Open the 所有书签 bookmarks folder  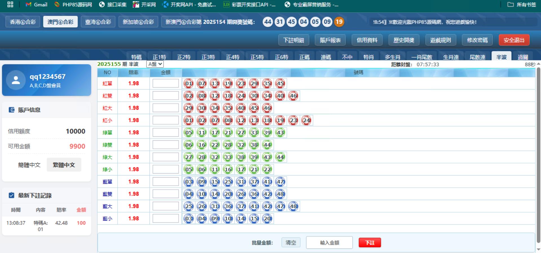click(522, 5)
